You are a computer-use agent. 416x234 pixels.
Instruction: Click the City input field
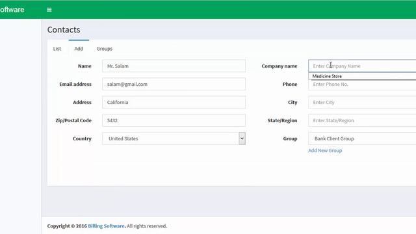click(362, 102)
